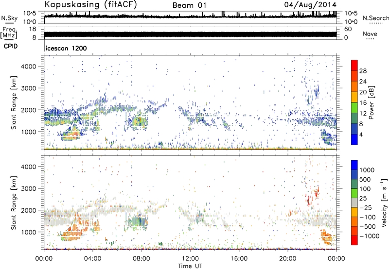Click the '-1000' velocity colorbar tick value

[370, 236]
